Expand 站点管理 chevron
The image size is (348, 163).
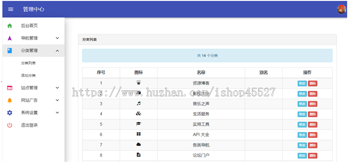[57, 88]
